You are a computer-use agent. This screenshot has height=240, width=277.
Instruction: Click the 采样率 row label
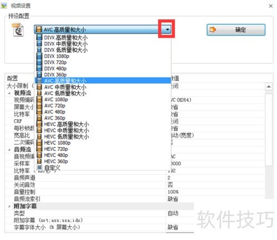tap(22, 164)
